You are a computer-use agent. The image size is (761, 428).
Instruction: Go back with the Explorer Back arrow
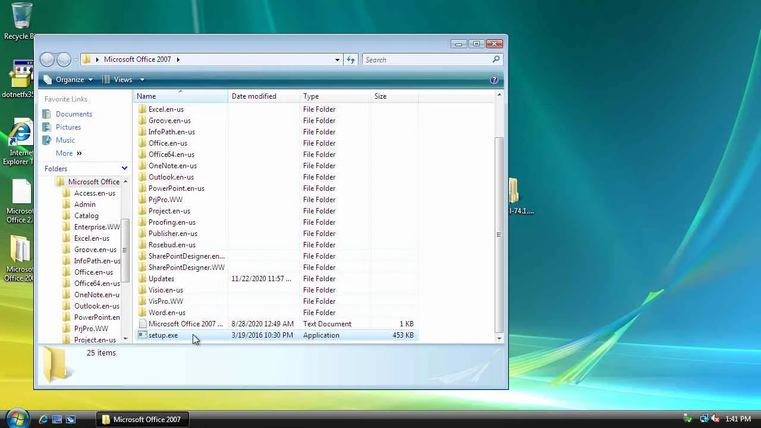[x=47, y=59]
